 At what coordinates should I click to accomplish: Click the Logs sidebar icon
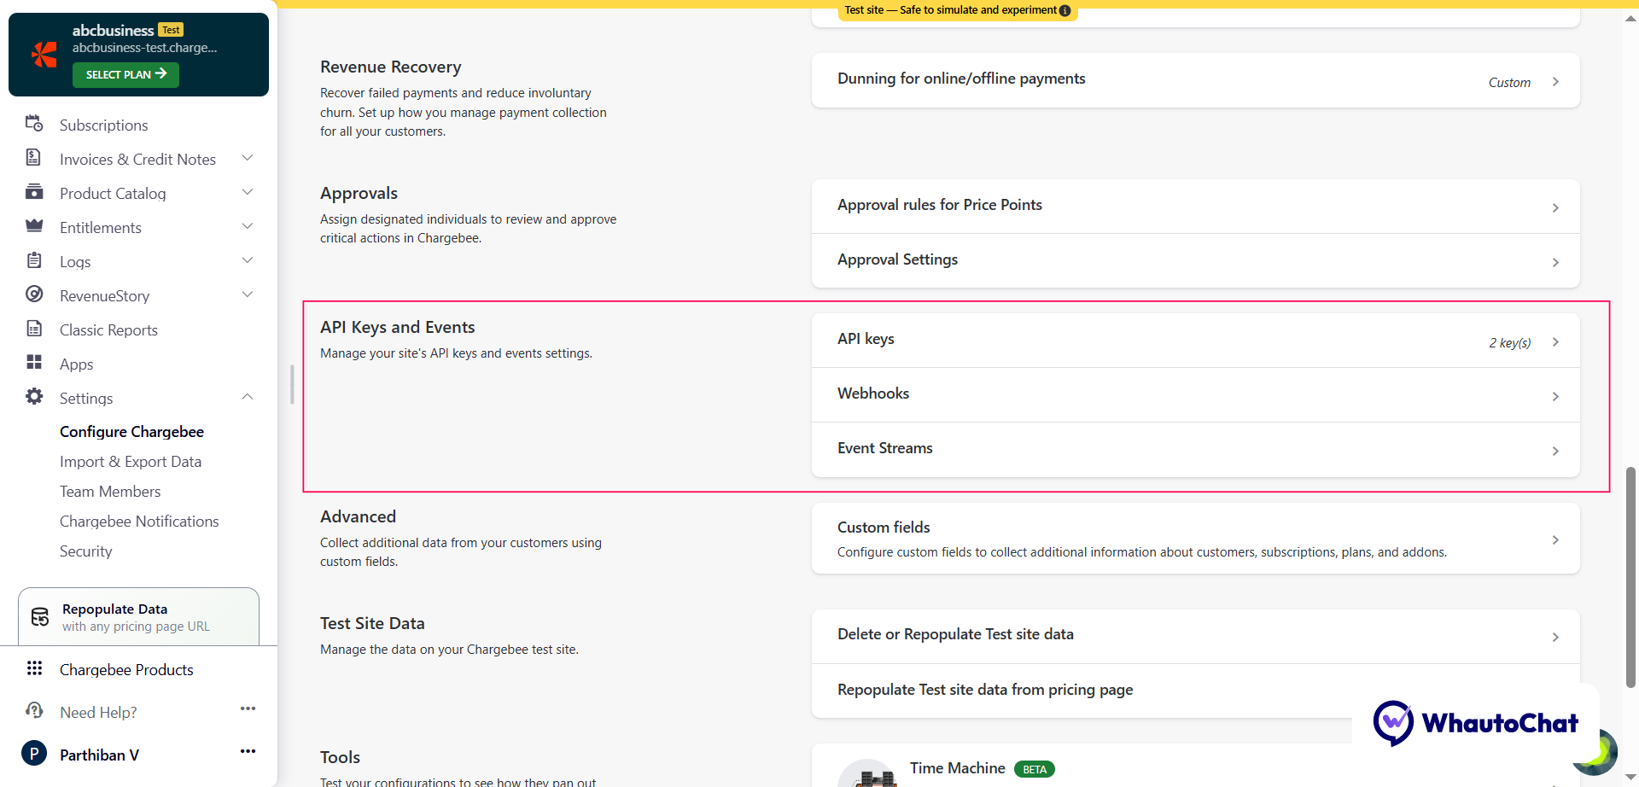pos(34,261)
